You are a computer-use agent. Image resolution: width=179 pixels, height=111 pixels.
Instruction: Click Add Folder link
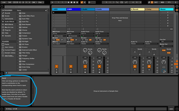click(x=9, y=56)
